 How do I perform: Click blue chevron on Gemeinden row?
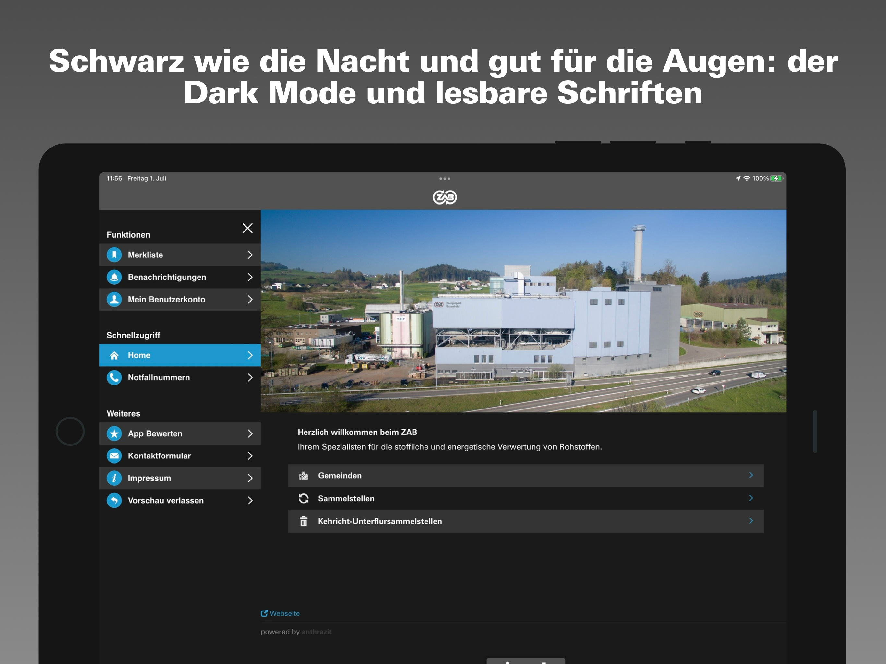point(751,475)
